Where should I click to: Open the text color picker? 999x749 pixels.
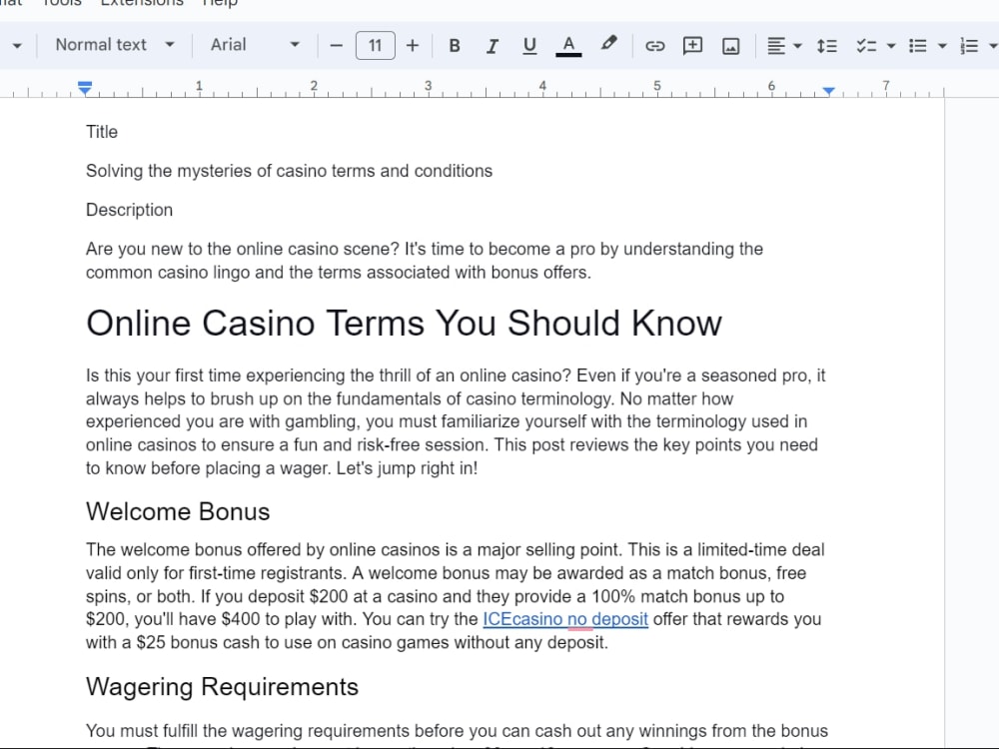568,46
